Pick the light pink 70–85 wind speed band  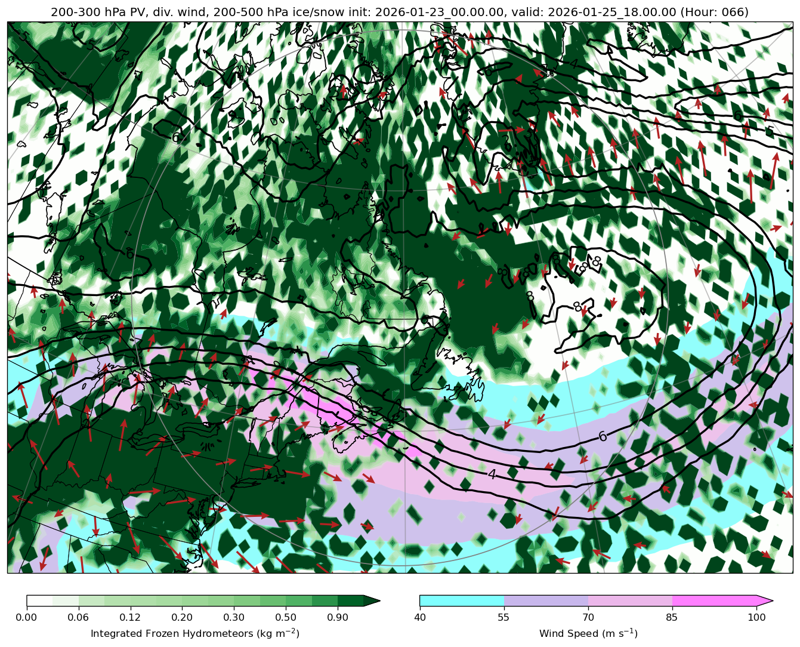tap(630, 600)
